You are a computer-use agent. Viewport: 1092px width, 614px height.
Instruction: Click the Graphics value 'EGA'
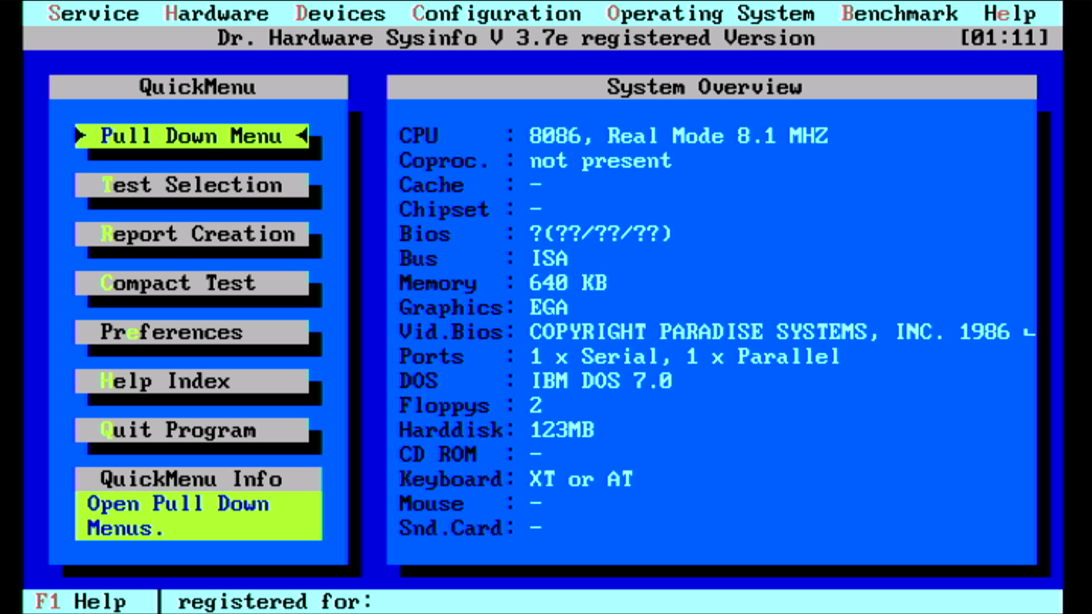(x=549, y=308)
